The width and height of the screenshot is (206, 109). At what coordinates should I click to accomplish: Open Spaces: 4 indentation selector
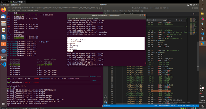click(x=173, y=105)
